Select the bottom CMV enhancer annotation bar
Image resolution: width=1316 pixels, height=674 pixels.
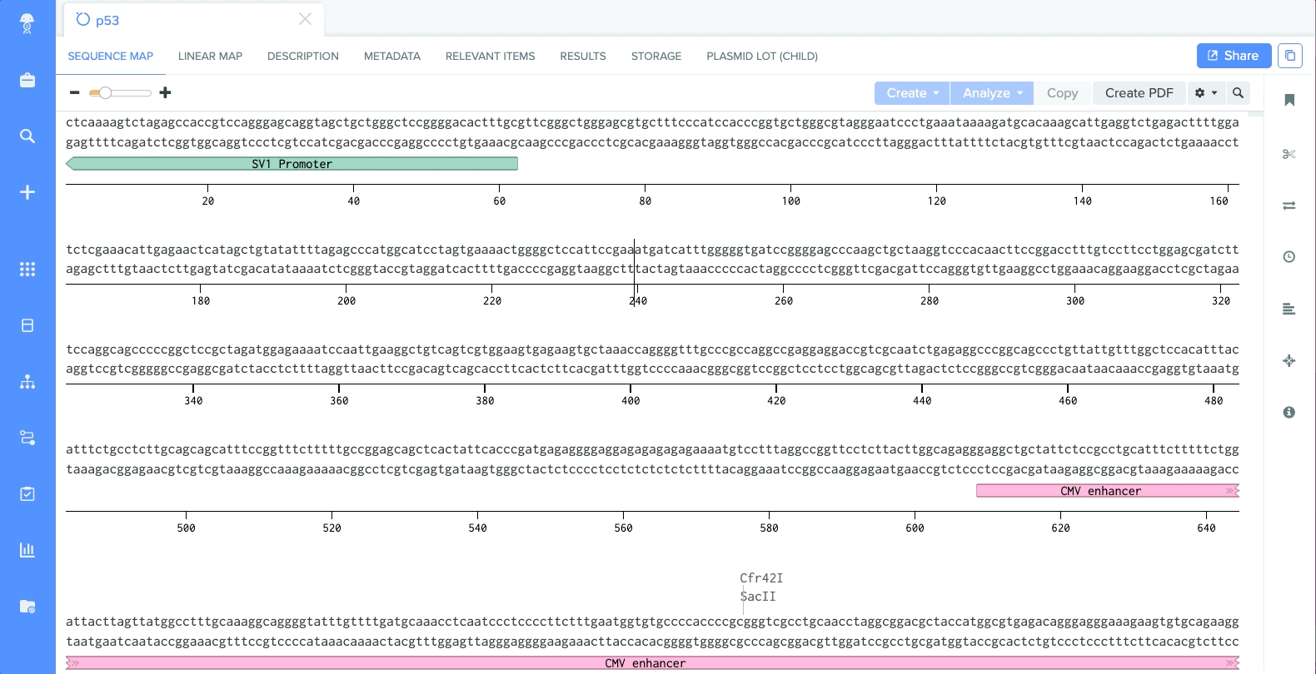click(652, 663)
